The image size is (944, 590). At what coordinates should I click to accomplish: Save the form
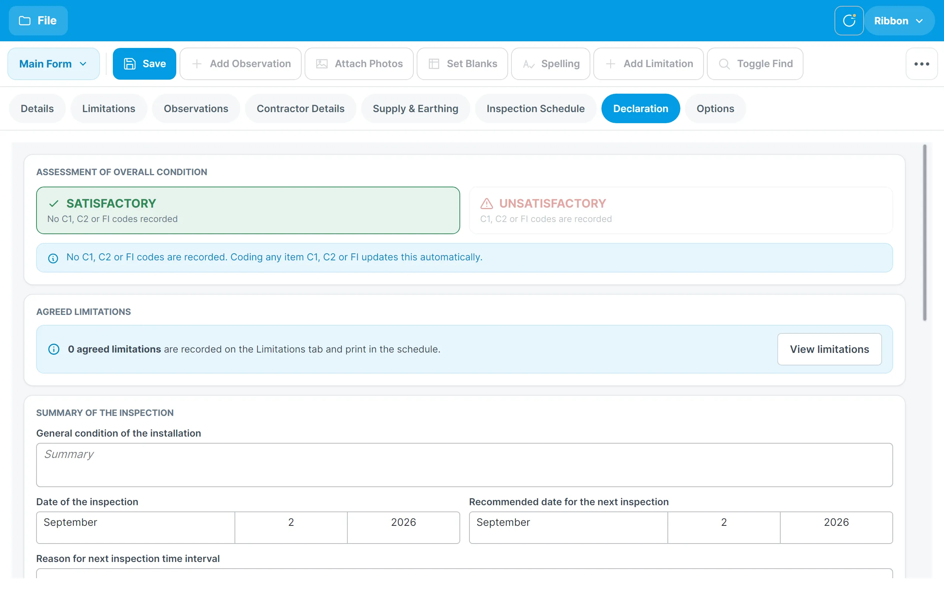144,63
